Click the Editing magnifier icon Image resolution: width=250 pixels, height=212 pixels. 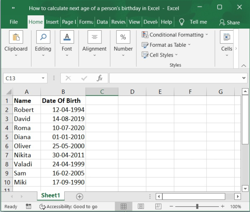tap(43, 37)
